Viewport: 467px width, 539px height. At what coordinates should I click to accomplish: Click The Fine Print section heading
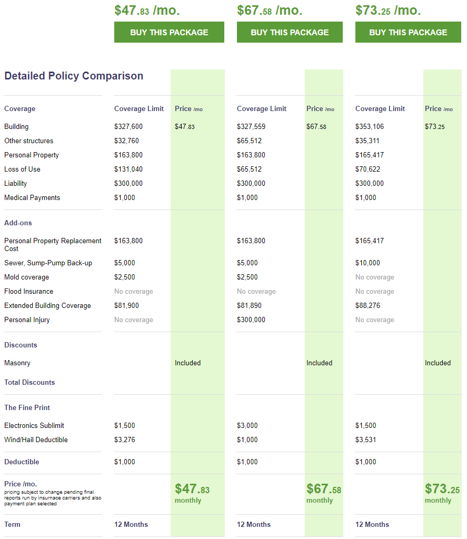point(27,408)
